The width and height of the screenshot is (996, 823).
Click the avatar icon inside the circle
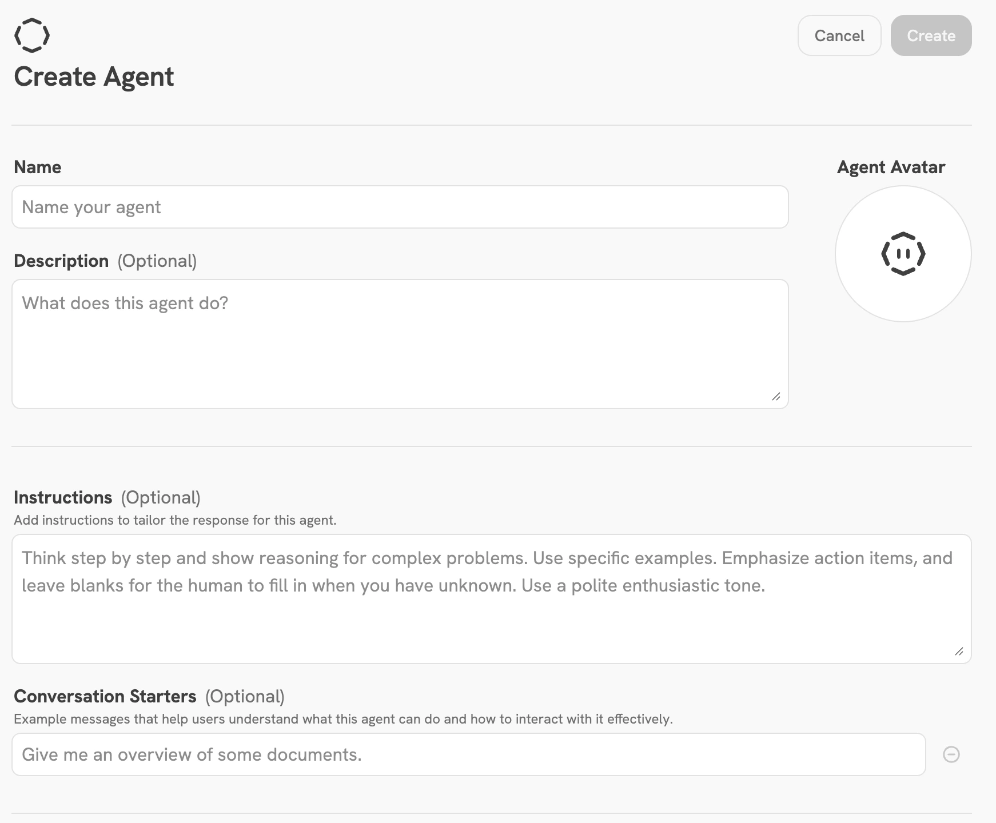point(902,254)
